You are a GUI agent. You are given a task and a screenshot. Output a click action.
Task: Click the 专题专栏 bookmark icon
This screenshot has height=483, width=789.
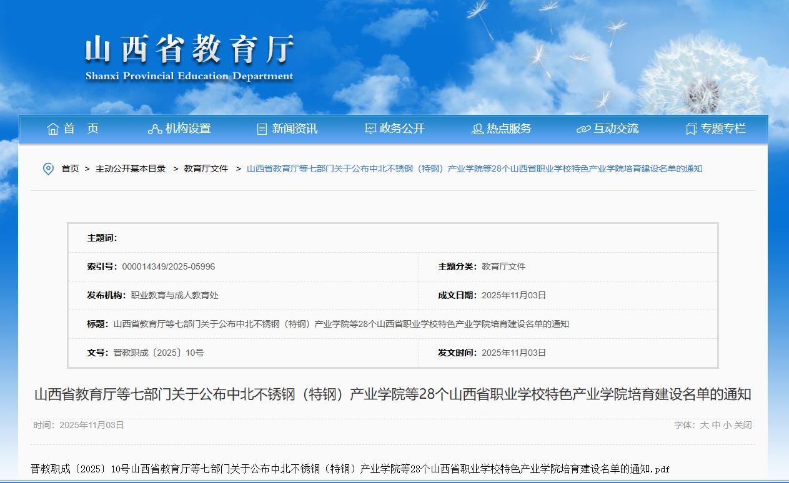[x=691, y=129]
